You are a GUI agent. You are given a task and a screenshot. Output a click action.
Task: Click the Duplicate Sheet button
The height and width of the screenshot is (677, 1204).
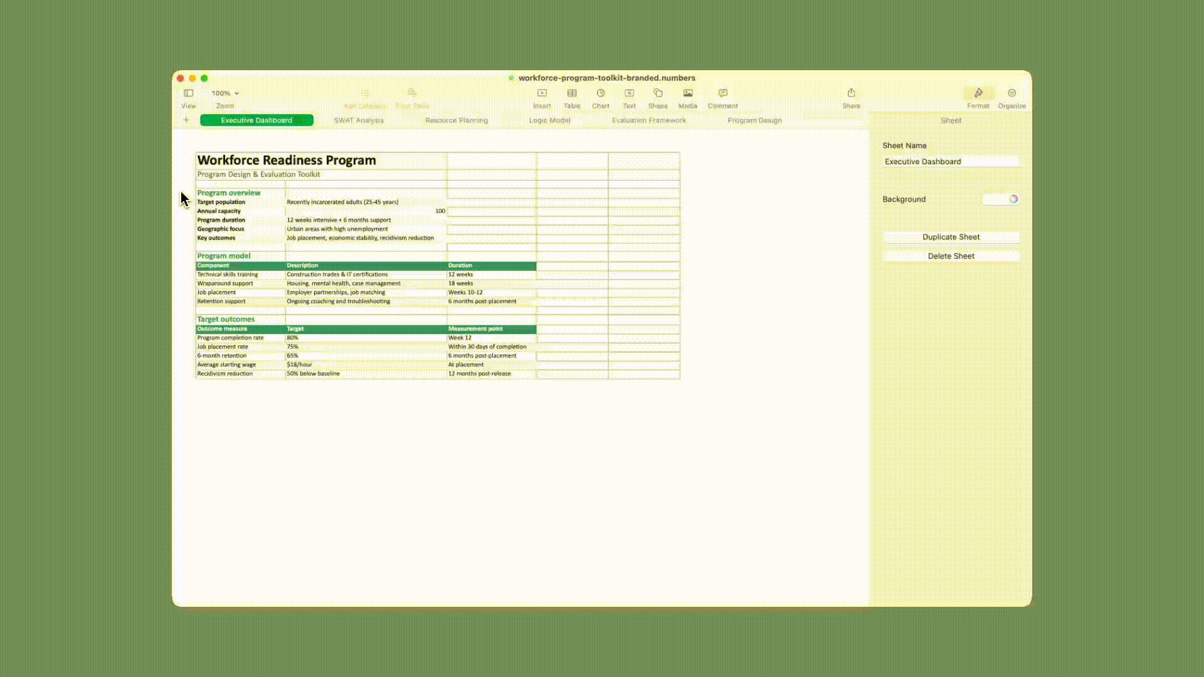tap(951, 237)
